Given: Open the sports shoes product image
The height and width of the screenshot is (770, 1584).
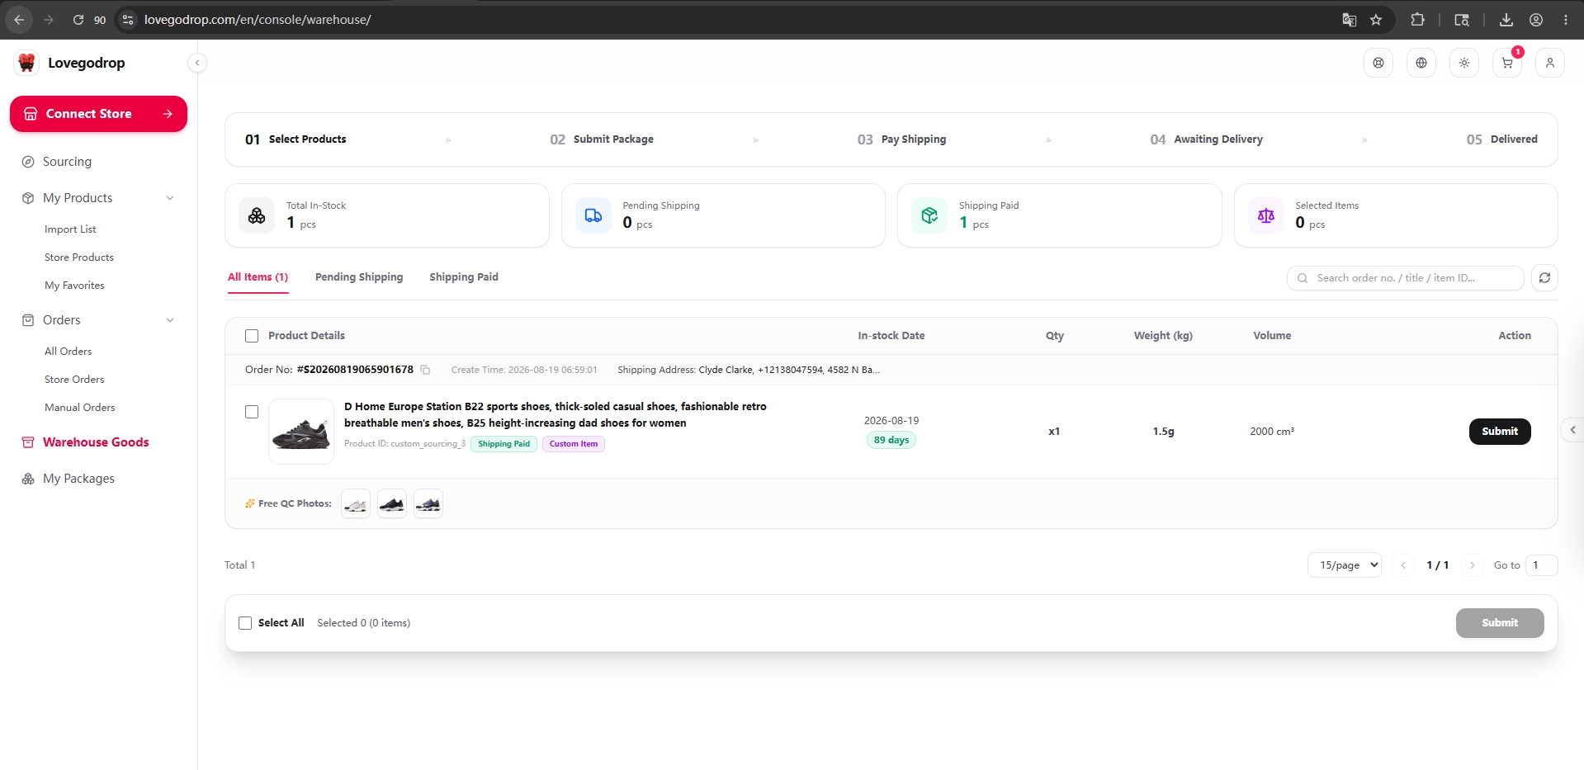Looking at the screenshot, I should (301, 432).
